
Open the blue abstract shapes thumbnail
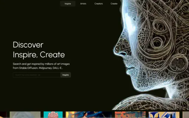[x=164, y=115]
